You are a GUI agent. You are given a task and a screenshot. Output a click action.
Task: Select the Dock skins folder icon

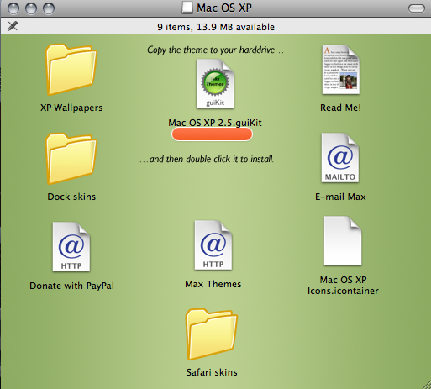click(71, 159)
